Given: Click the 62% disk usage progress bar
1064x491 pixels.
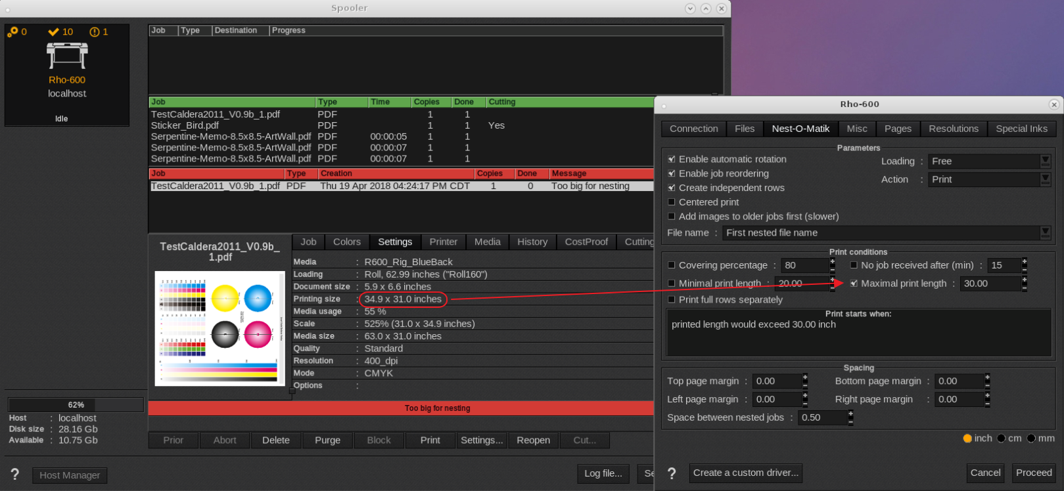Looking at the screenshot, I should tap(76, 405).
